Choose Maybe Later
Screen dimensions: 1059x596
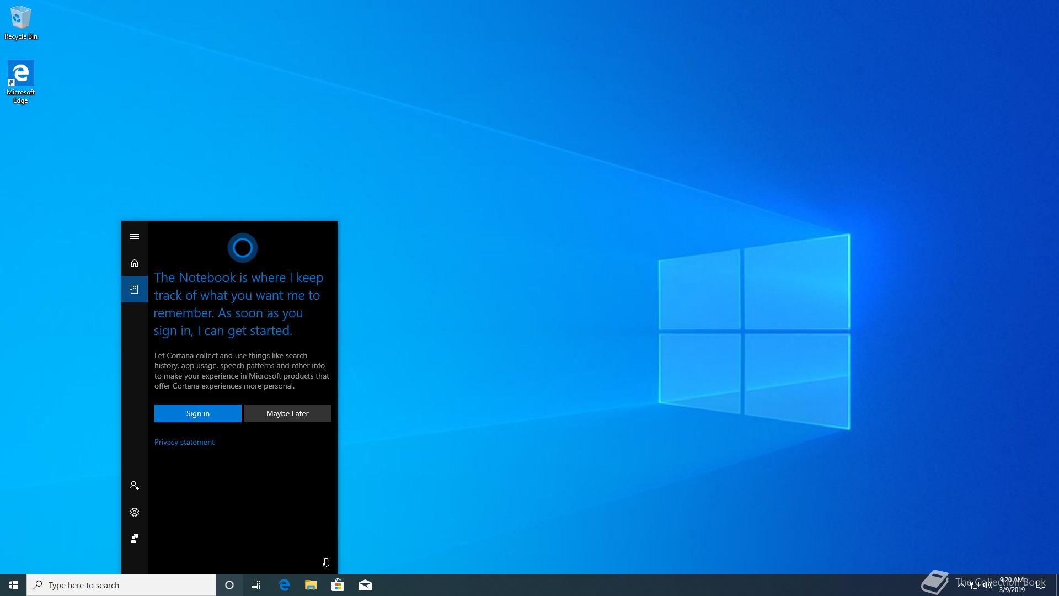point(287,413)
